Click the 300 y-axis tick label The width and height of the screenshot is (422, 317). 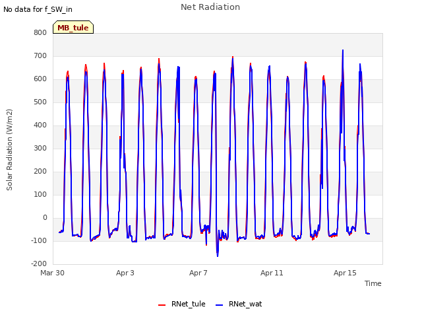tap(40, 148)
